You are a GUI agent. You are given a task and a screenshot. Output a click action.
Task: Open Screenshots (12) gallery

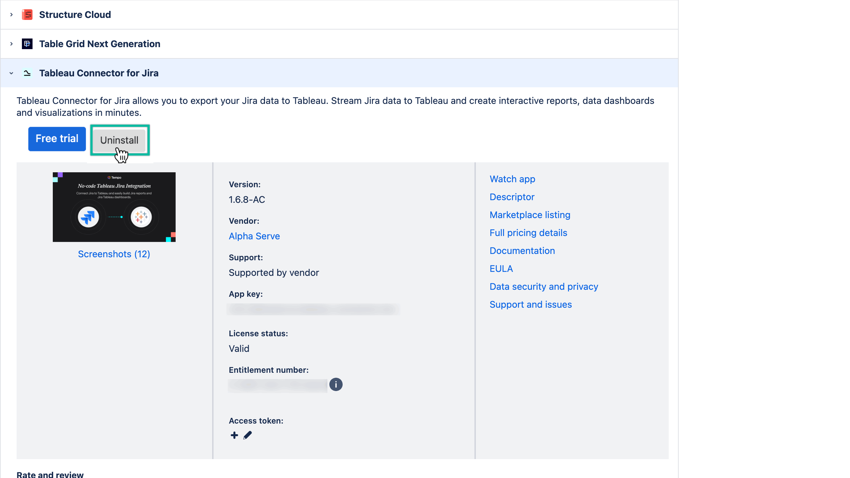pyautogui.click(x=114, y=254)
